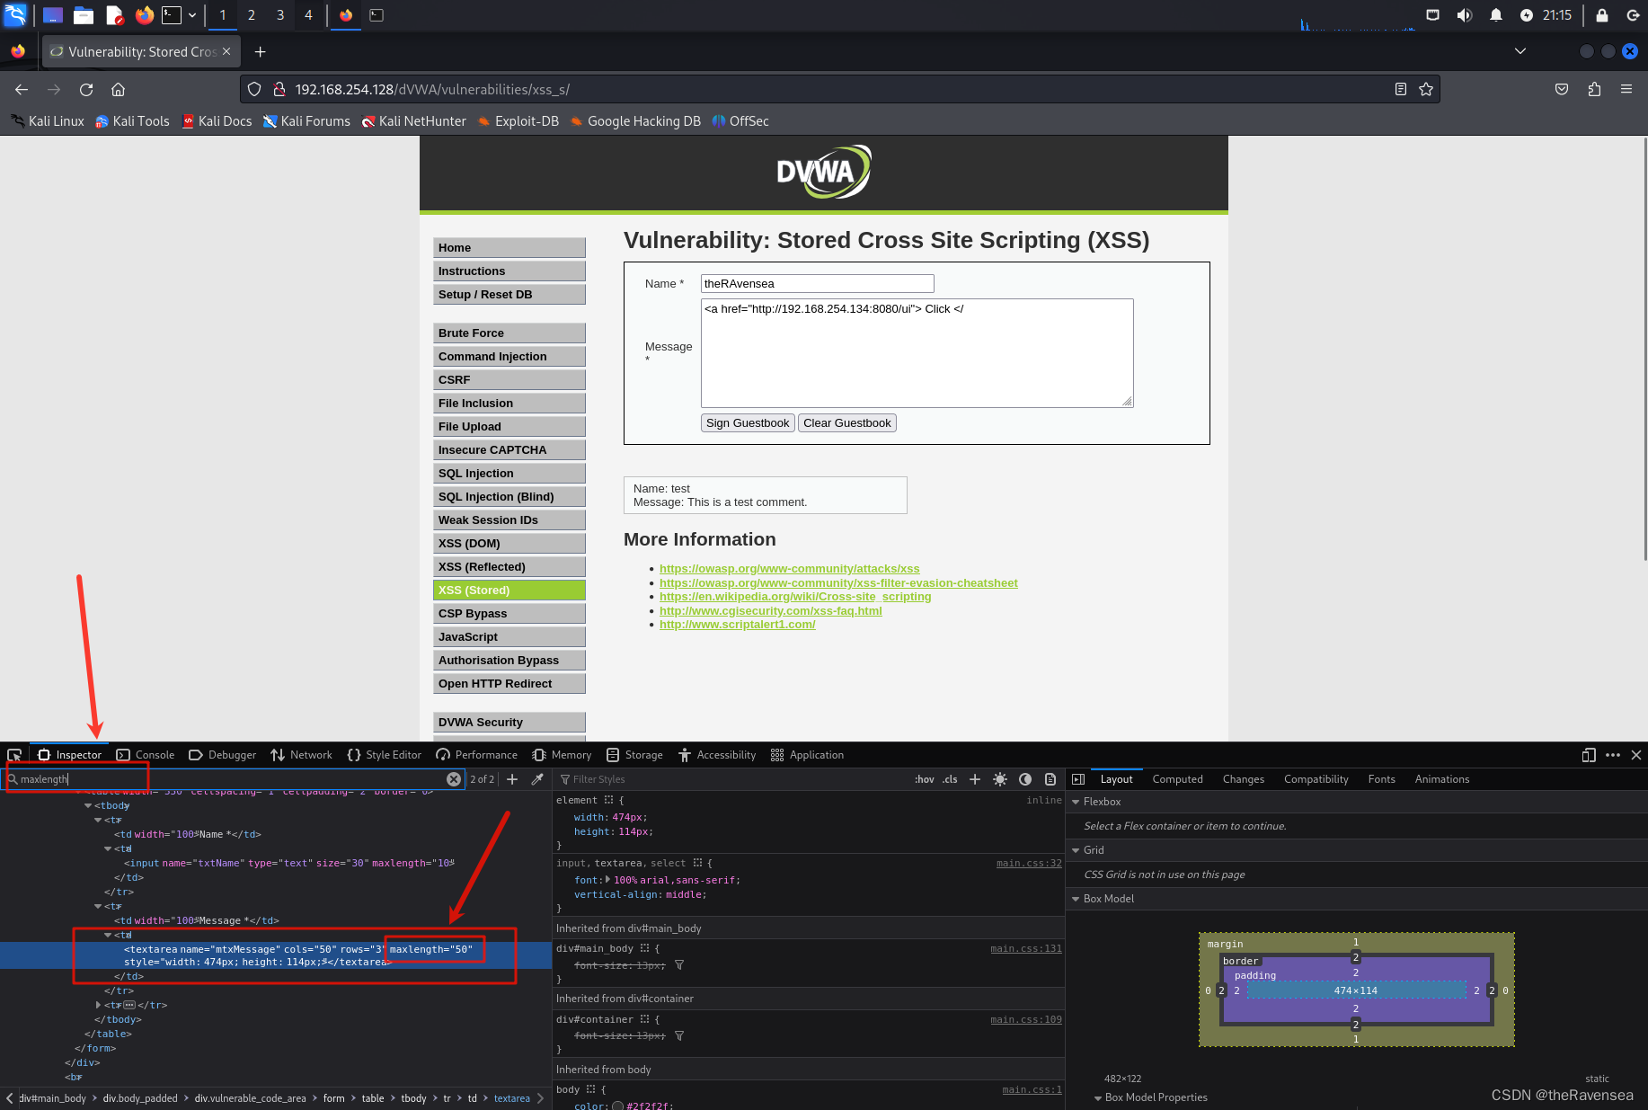This screenshot has height=1110, width=1648.
Task: Switch to the Debugger tab
Action: point(223,755)
